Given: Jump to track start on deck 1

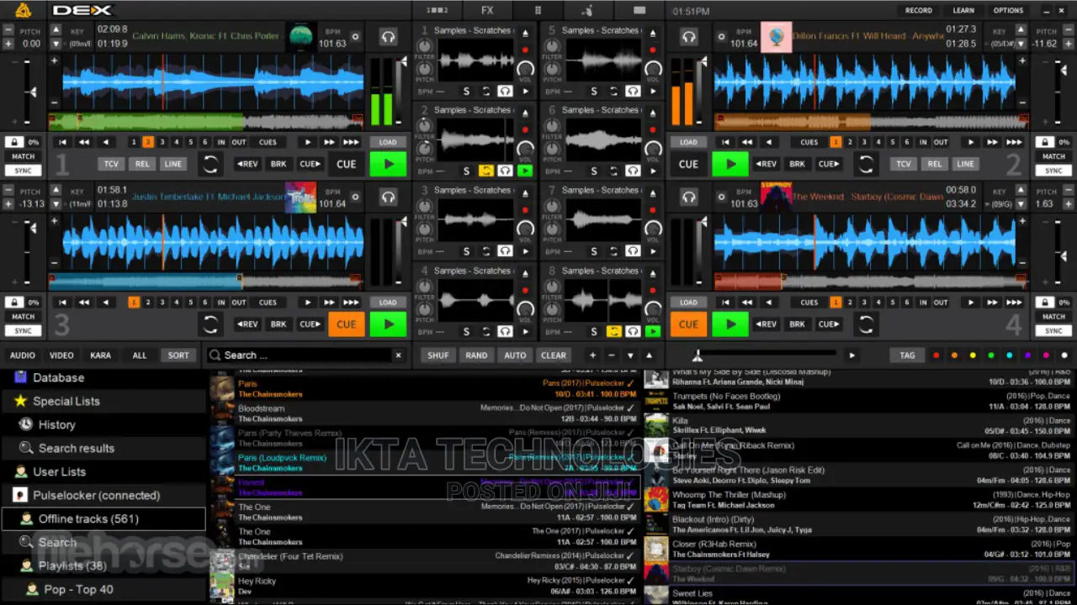Looking at the screenshot, I should [x=62, y=142].
